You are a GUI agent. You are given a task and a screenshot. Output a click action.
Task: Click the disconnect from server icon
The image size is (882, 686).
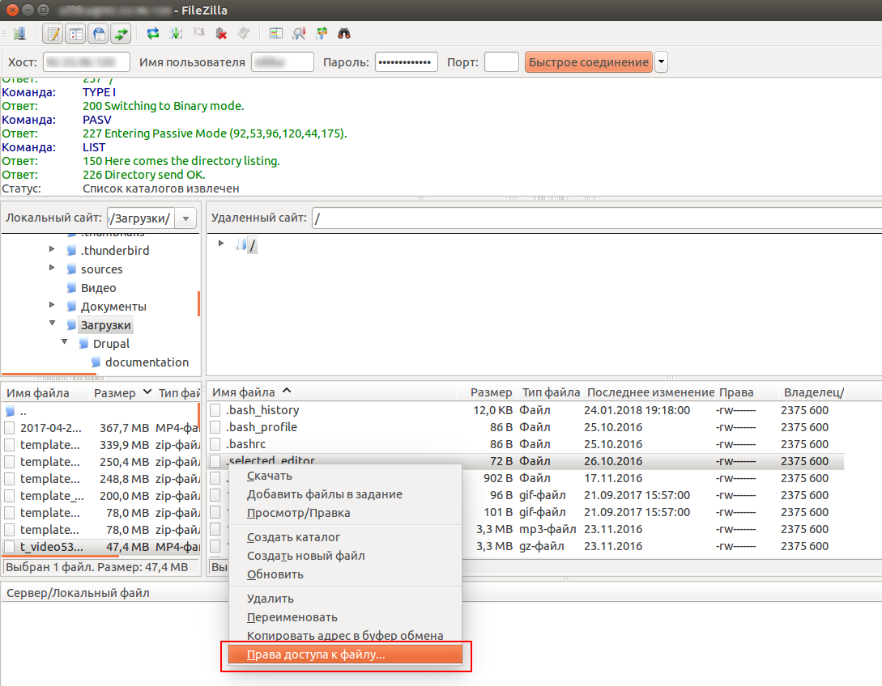(220, 34)
